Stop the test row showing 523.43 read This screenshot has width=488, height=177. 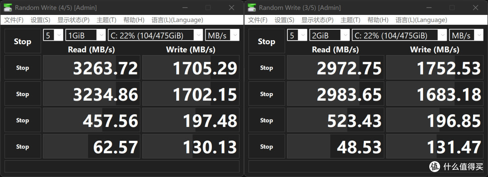tap(267, 120)
